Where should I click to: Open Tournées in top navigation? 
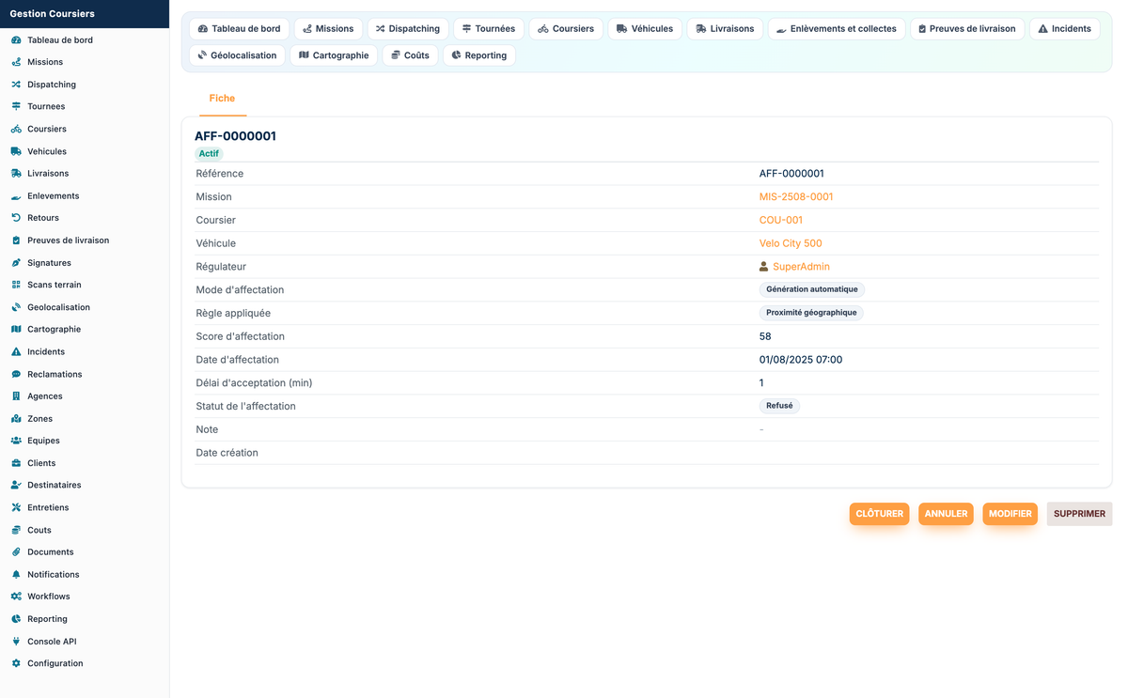coord(489,29)
